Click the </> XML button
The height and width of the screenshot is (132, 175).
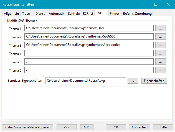pyautogui.click(x=67, y=127)
